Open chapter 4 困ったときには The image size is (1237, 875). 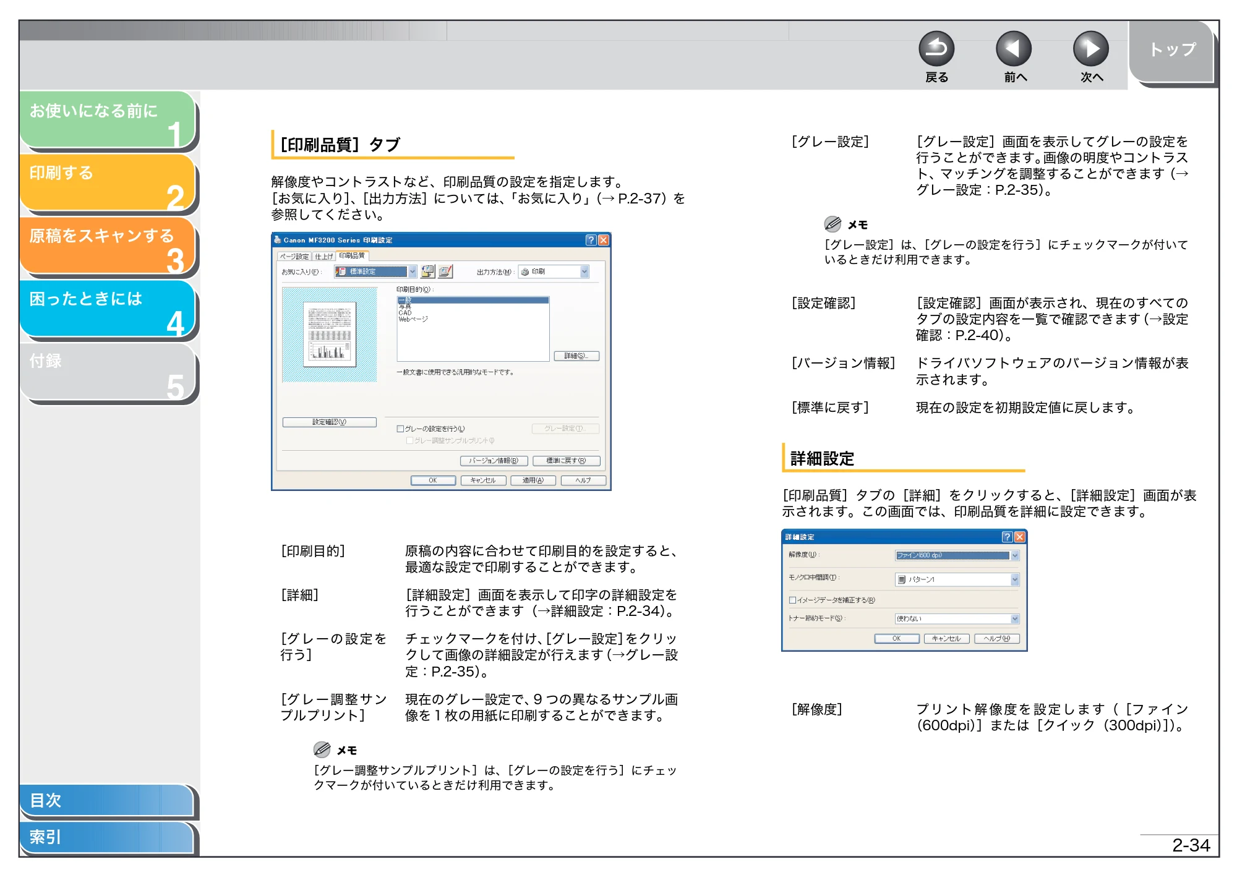[108, 309]
